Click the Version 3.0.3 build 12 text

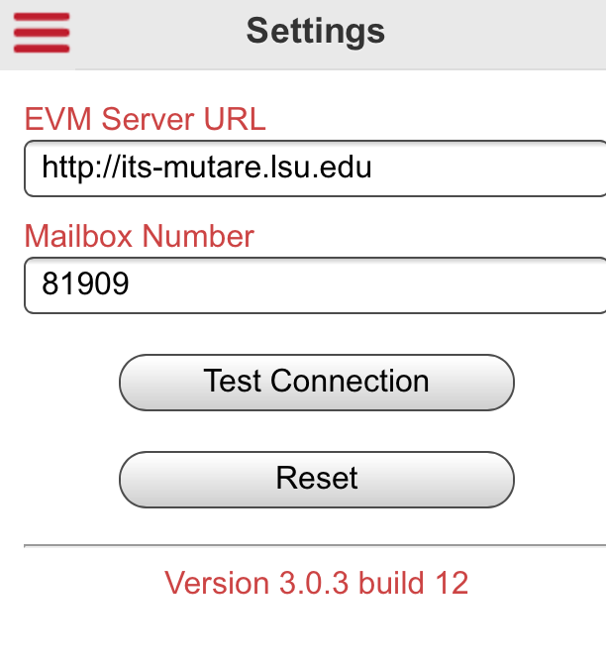(316, 583)
